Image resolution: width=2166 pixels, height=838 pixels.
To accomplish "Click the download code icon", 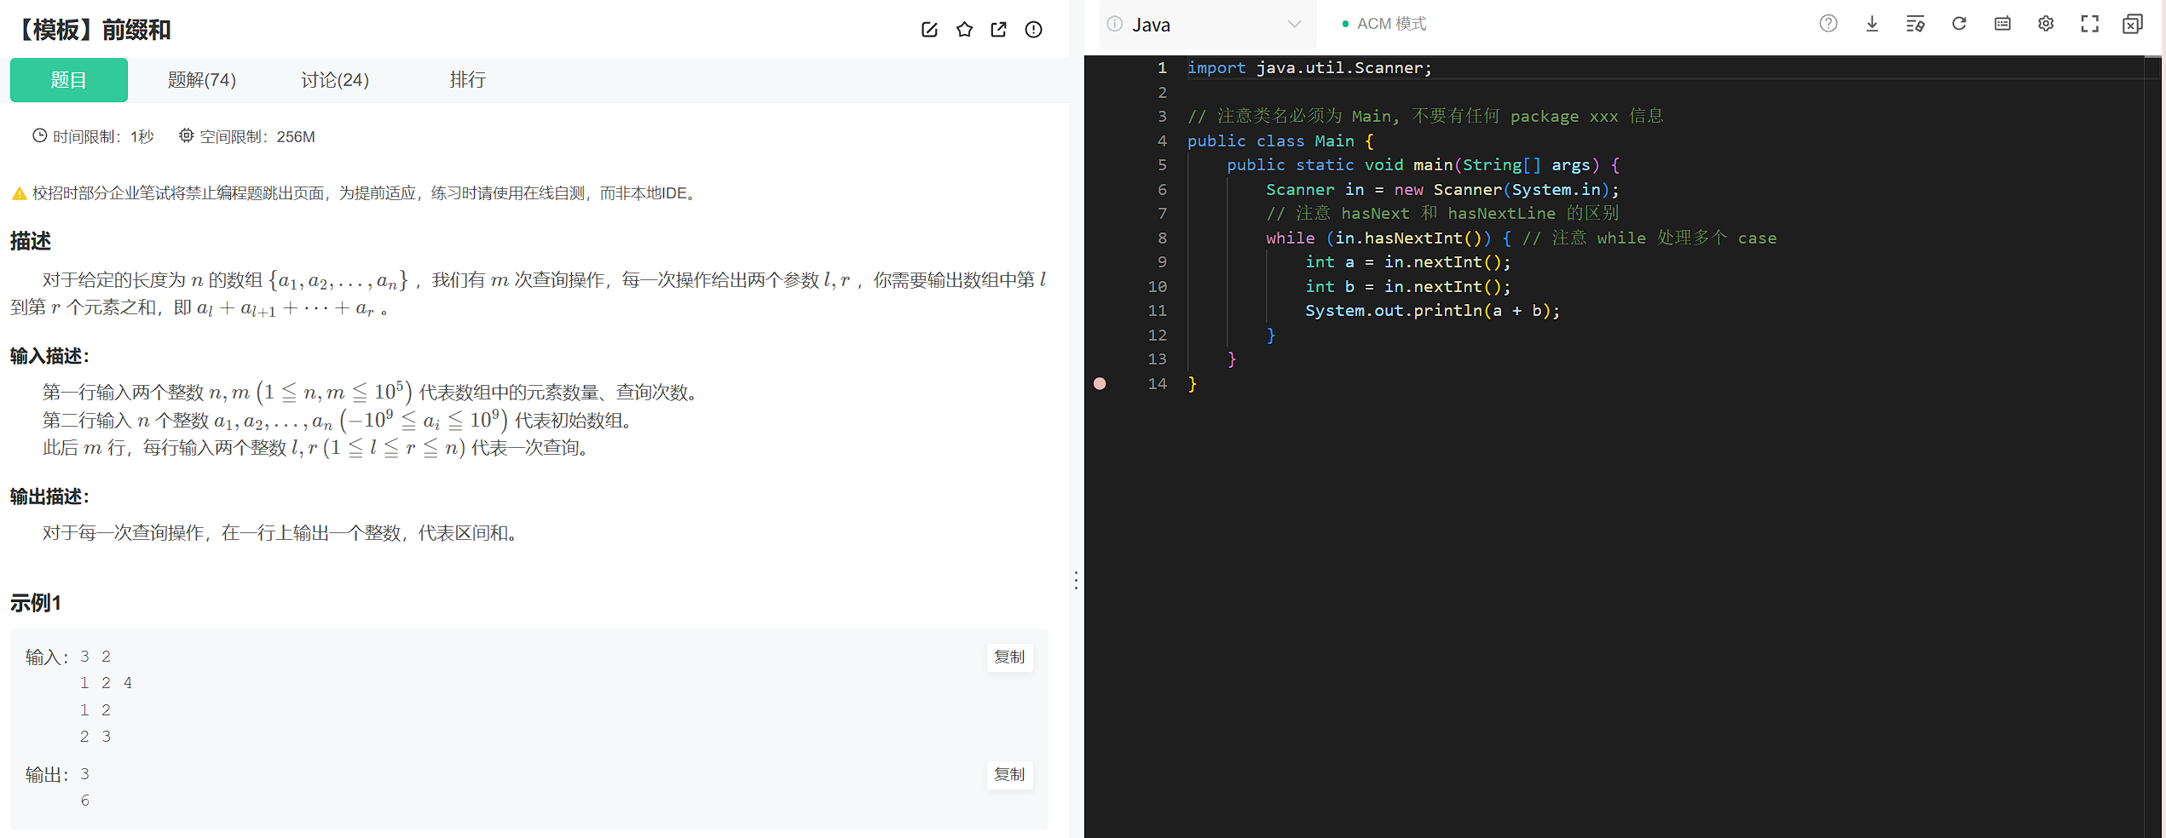I will click(1872, 24).
